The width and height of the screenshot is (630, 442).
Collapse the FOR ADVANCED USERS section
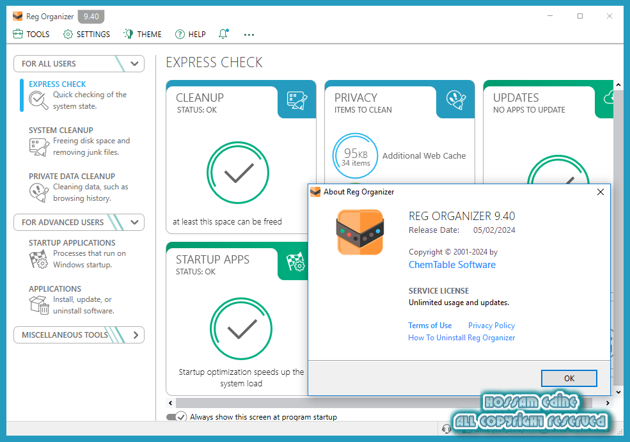(x=134, y=222)
